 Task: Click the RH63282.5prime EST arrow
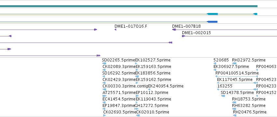click(x=234, y=109)
